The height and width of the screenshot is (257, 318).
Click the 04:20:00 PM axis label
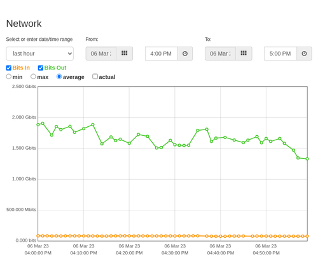click(x=129, y=253)
